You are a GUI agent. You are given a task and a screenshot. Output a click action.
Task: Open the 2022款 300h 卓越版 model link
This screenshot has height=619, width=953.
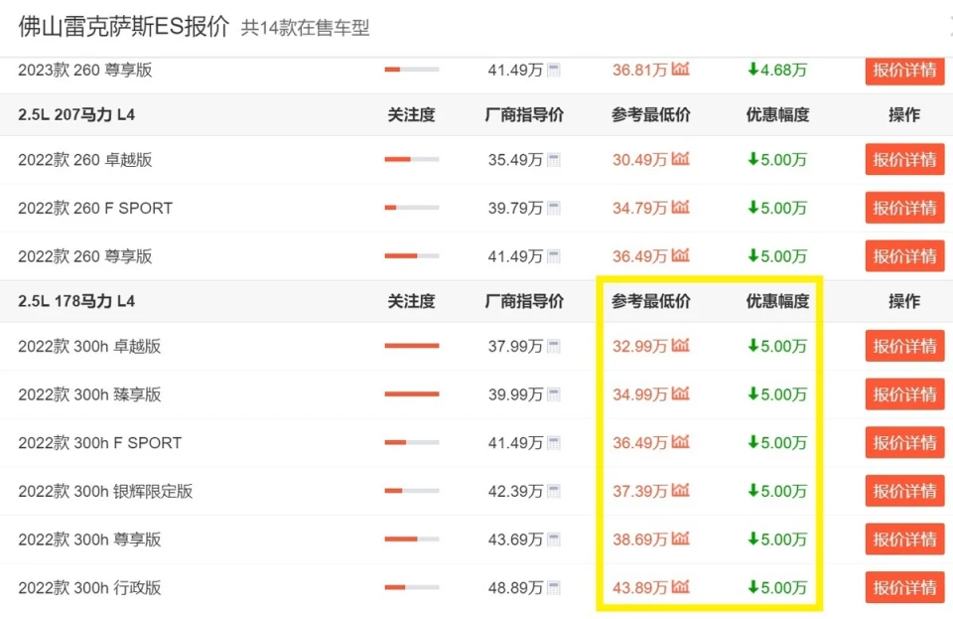tap(90, 346)
